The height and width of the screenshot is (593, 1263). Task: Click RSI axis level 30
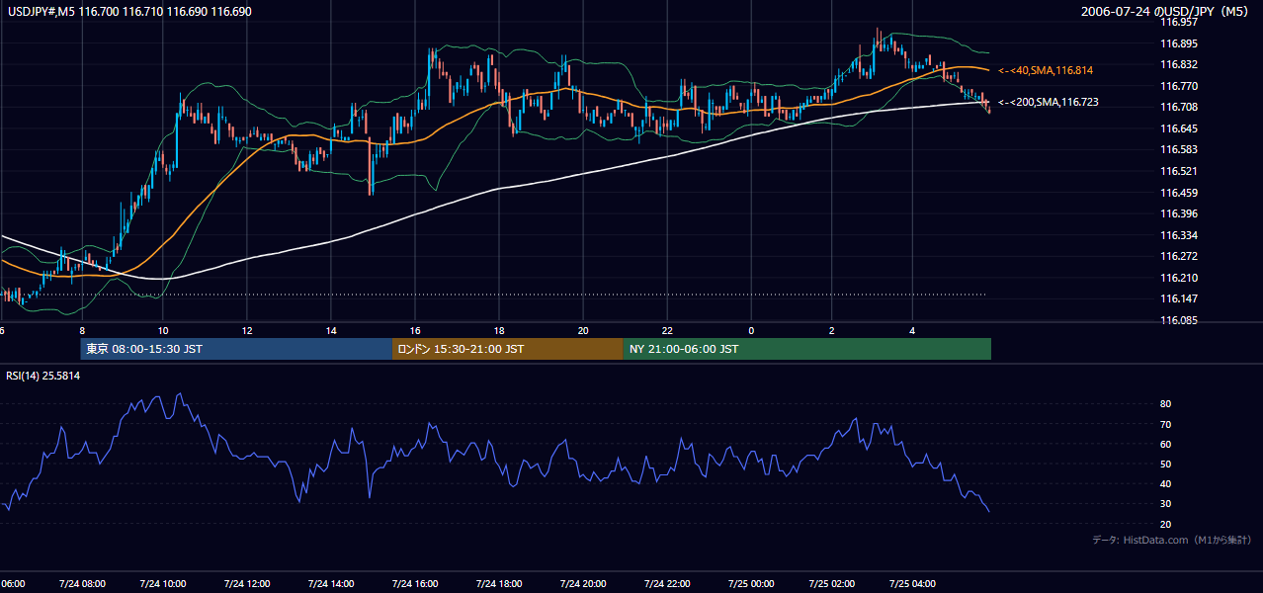(x=1166, y=503)
